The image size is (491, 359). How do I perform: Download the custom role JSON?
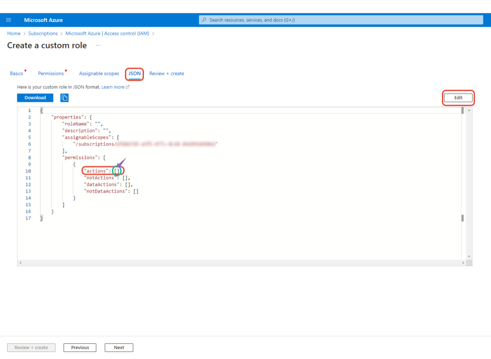(x=35, y=98)
